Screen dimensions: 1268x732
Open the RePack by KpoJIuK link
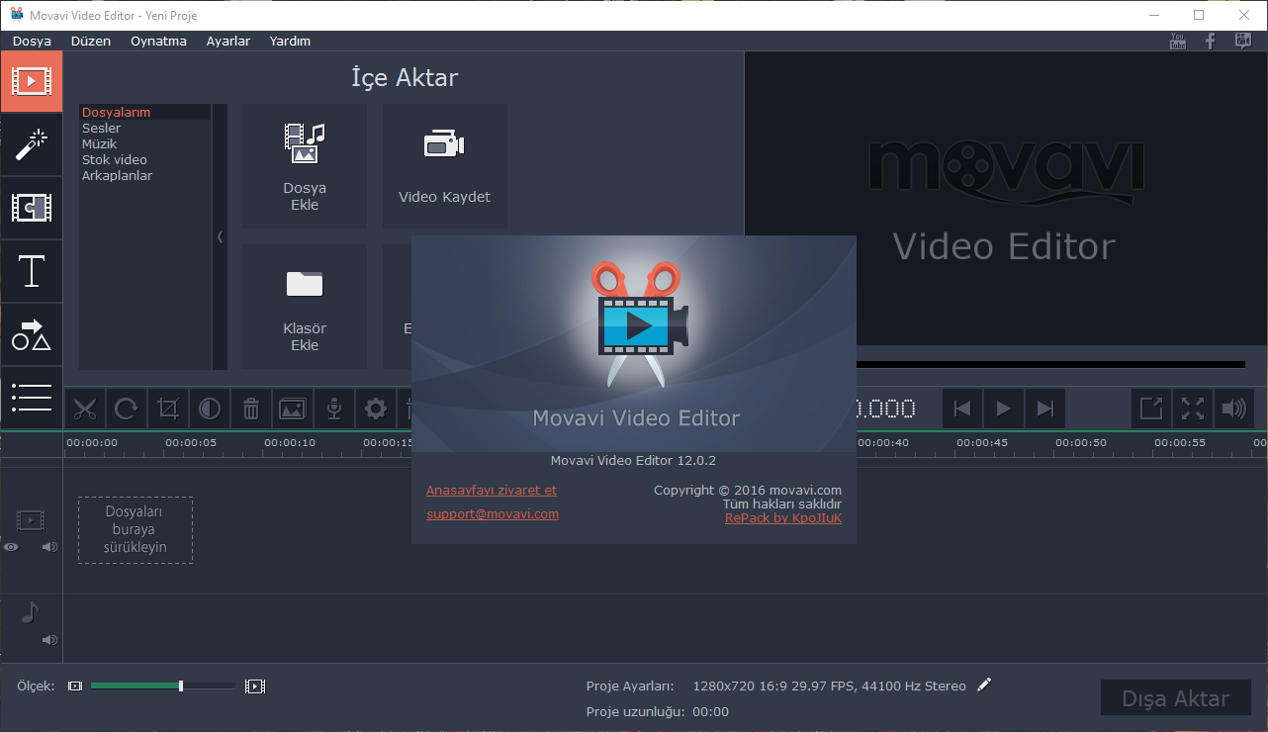(783, 517)
